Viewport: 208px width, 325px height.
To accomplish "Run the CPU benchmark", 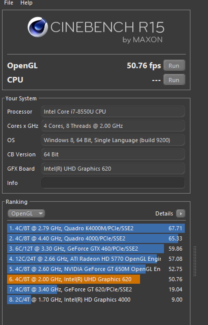I will click(x=174, y=80).
